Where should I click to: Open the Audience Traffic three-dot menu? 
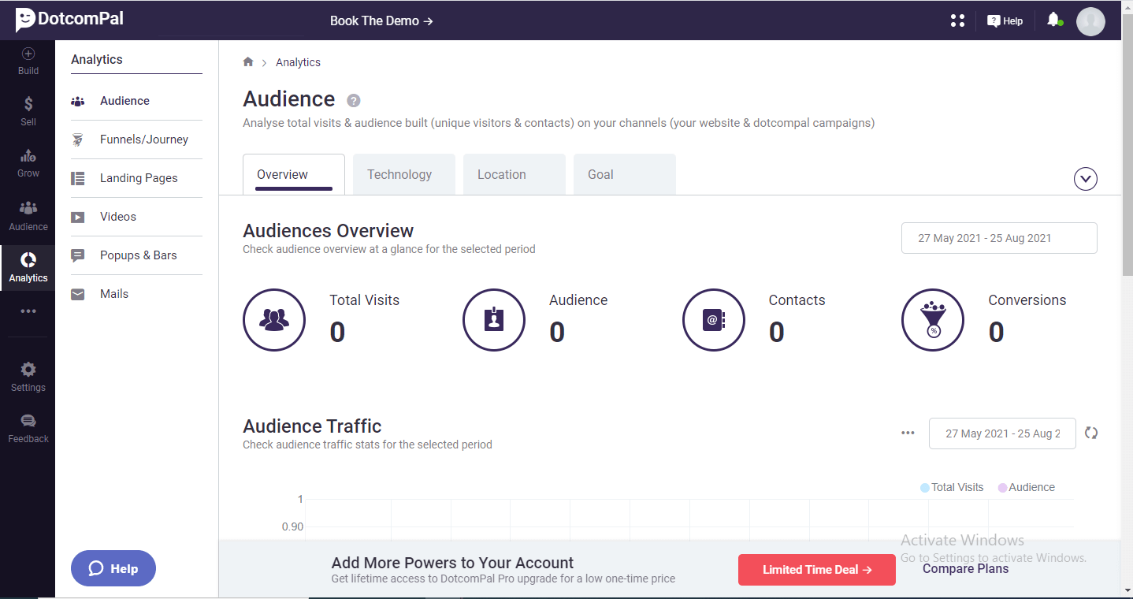(x=908, y=433)
